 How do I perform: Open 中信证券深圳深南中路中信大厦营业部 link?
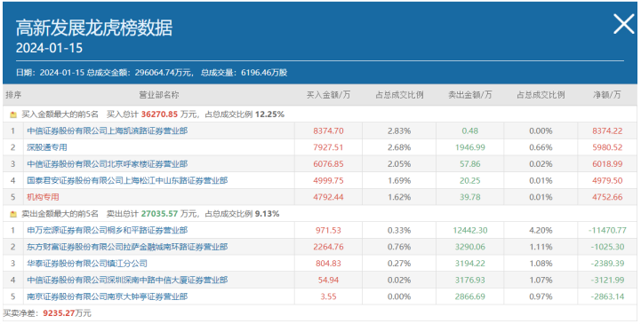(x=127, y=280)
